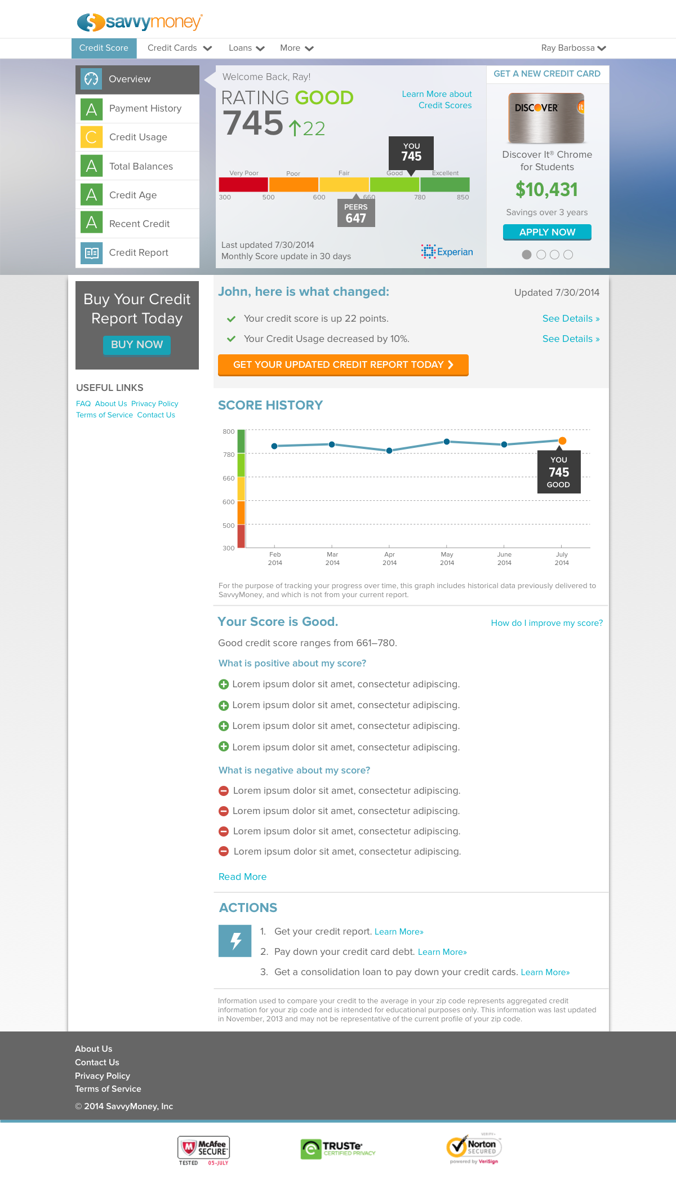Open the FAQ useful link

[83, 404]
